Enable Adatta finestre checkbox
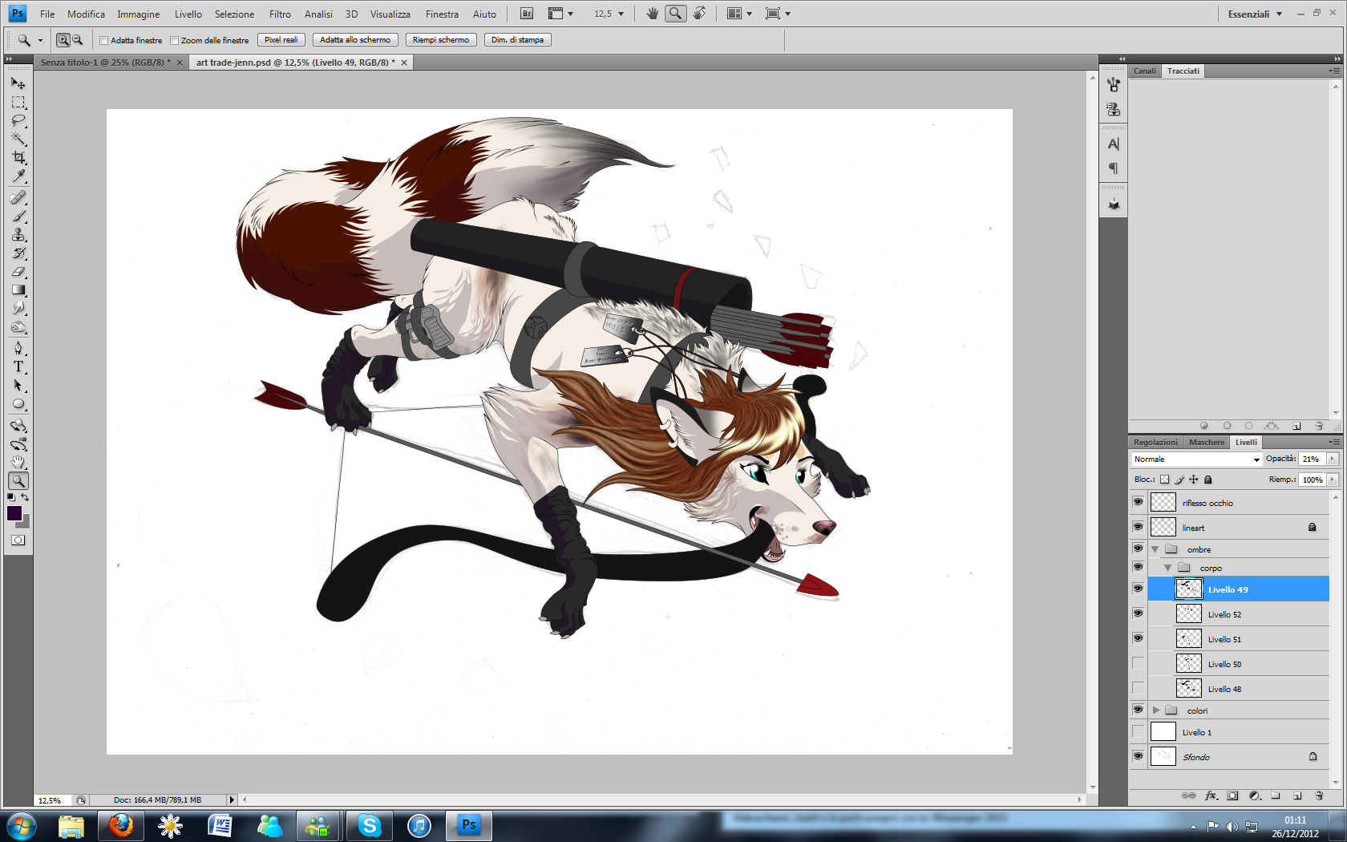The width and height of the screenshot is (1347, 842). [x=103, y=40]
